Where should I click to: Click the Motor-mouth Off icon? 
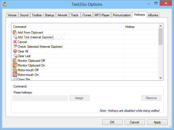click(15, 70)
